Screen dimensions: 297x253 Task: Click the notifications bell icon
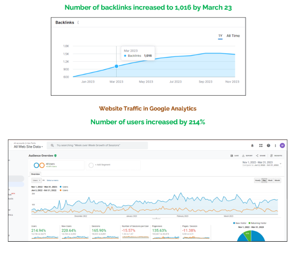tap(252, 146)
